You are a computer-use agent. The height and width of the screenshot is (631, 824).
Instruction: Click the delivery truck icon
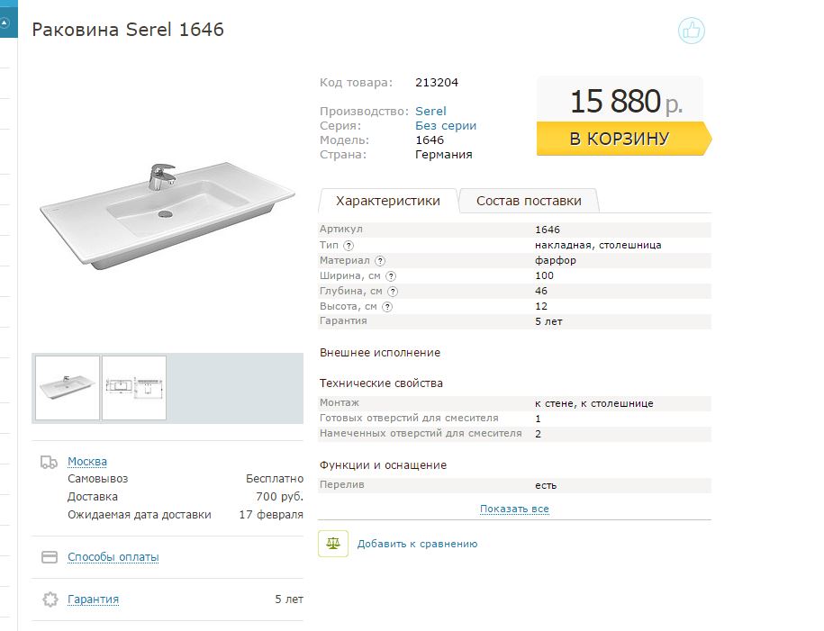click(x=49, y=462)
